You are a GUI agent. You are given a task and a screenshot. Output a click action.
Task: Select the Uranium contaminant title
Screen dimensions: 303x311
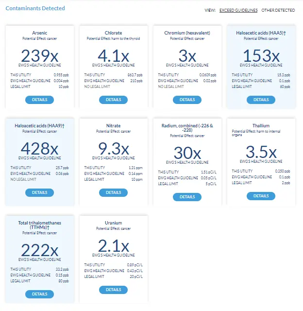113,223
